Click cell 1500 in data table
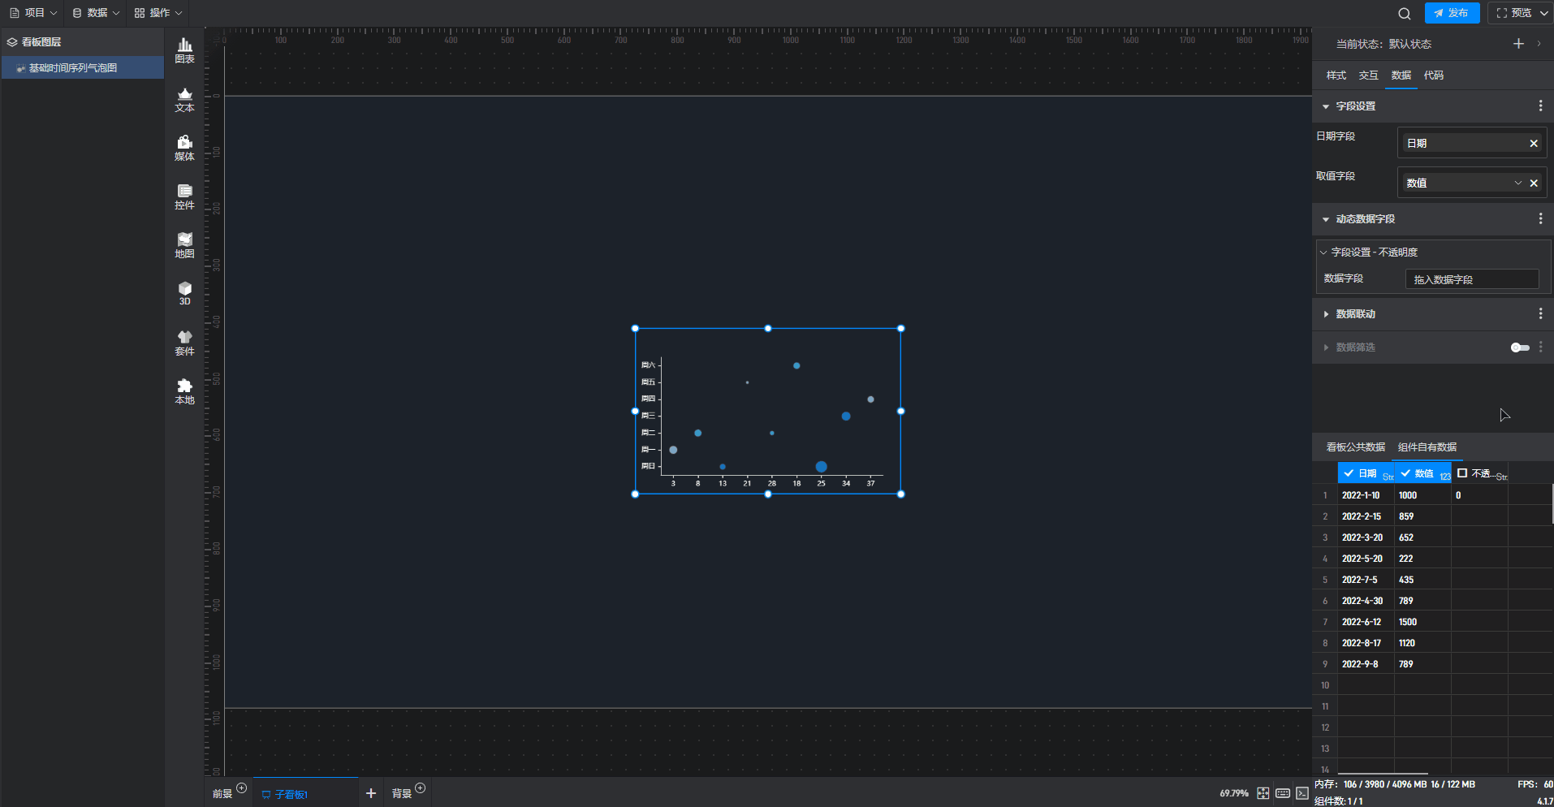The width and height of the screenshot is (1554, 807). coord(1422,622)
